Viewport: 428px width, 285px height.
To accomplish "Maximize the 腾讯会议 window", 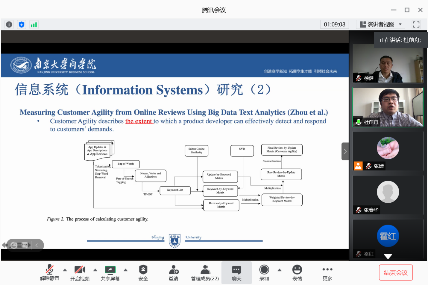I will [x=407, y=10].
